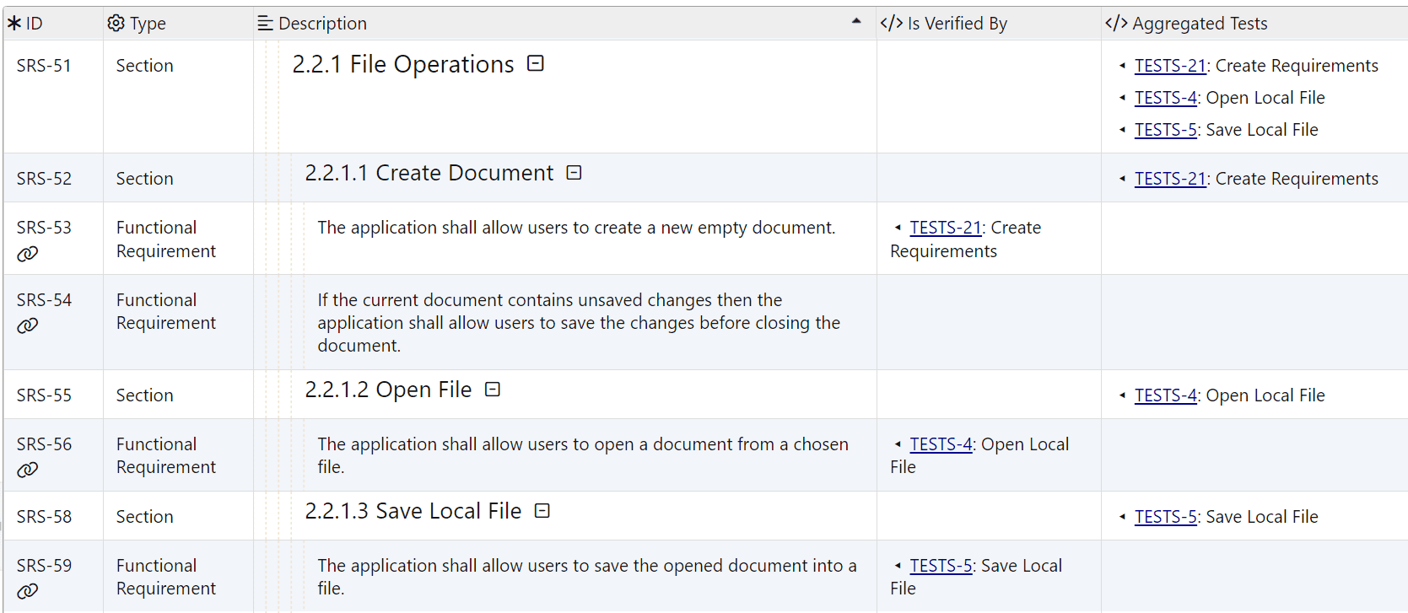Expand arrow before TESTS-21 in SRS-53 row

898,228
